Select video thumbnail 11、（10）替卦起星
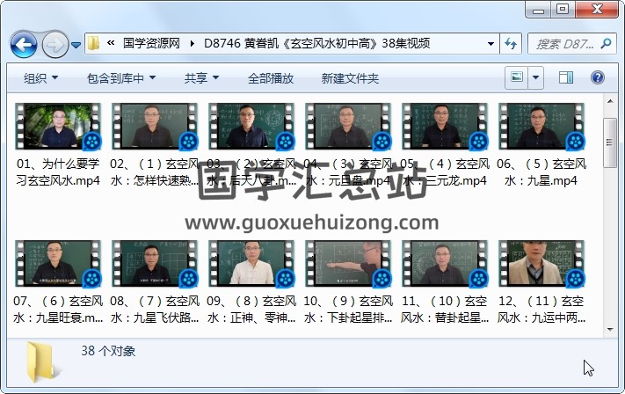The height and width of the screenshot is (394, 625). coord(445,264)
